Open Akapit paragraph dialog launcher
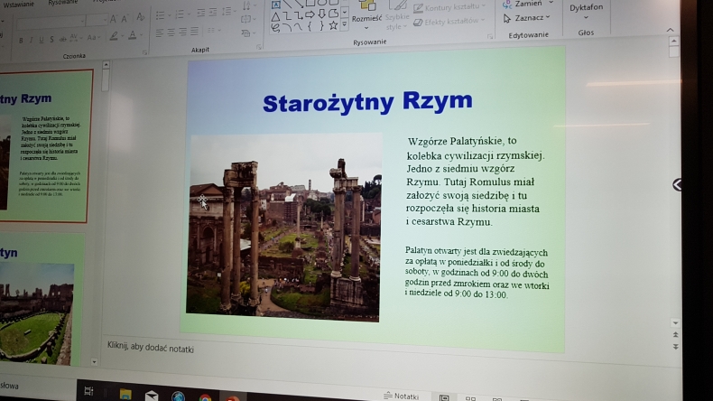Image resolution: width=713 pixels, height=401 pixels. pyautogui.click(x=259, y=47)
